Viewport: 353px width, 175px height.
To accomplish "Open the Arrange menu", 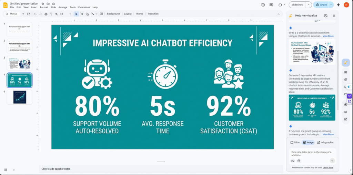I will coord(63,7).
